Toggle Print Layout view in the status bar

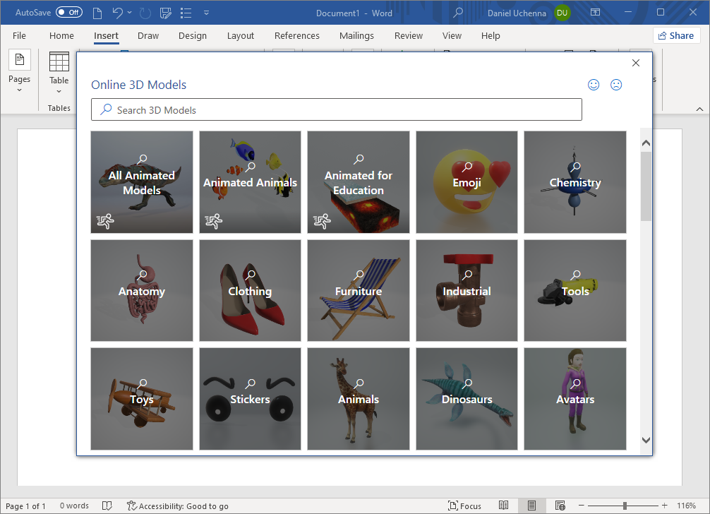pyautogui.click(x=531, y=506)
